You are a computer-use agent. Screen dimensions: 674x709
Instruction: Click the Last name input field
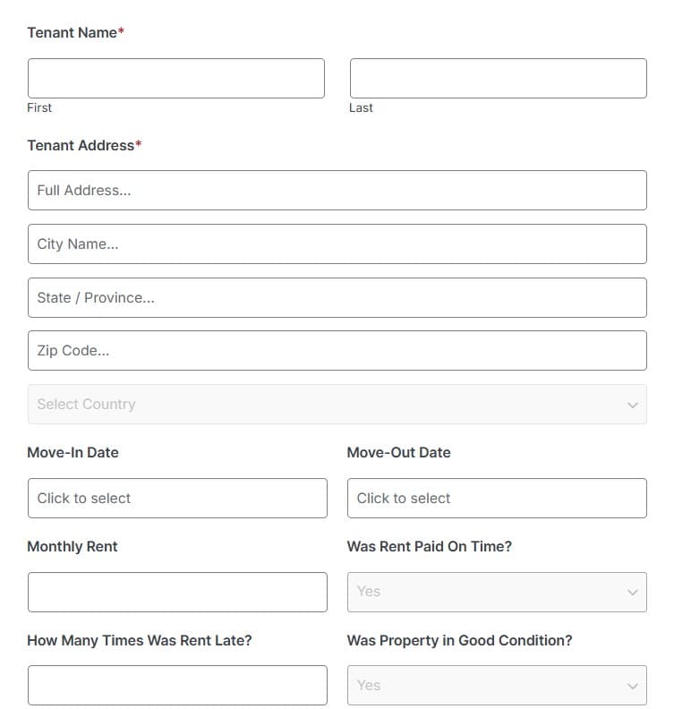[499, 78]
